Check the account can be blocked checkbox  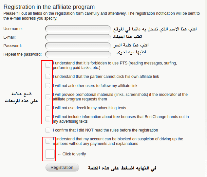48,141
